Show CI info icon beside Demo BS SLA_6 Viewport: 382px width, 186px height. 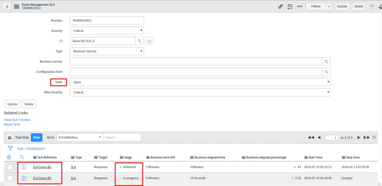(x=149, y=41)
